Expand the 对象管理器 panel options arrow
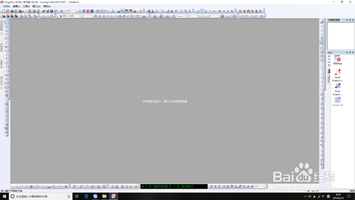Screen dimensions: 355x200 coord(347,20)
